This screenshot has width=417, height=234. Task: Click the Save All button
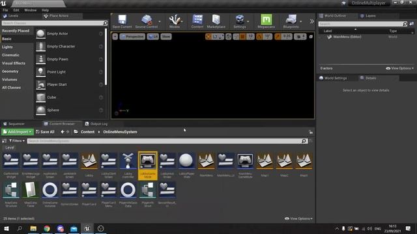coord(45,131)
